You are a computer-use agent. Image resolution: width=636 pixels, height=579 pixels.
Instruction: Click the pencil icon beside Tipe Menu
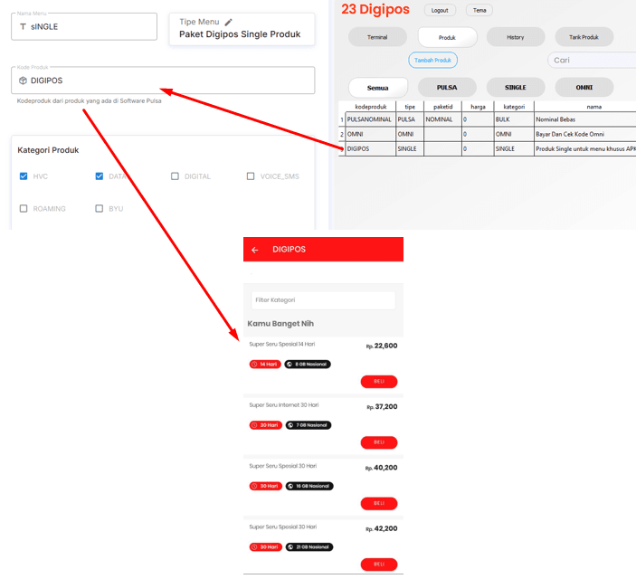(229, 22)
